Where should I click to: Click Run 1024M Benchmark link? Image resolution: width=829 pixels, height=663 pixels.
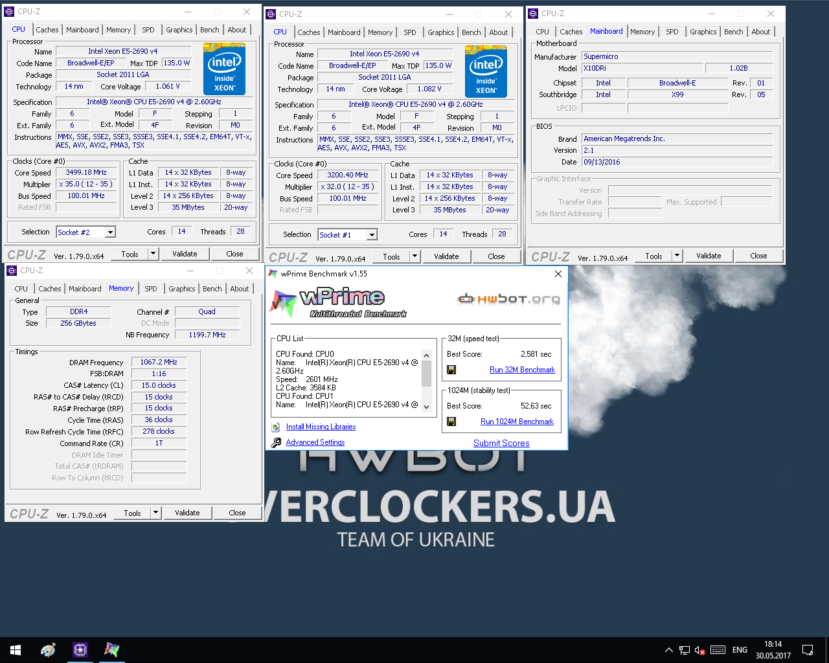pyautogui.click(x=517, y=421)
